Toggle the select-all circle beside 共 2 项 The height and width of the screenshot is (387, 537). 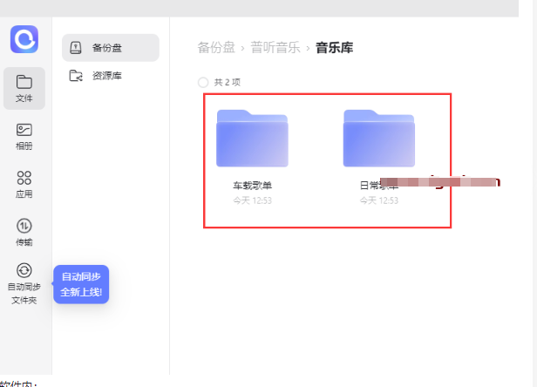tap(203, 82)
